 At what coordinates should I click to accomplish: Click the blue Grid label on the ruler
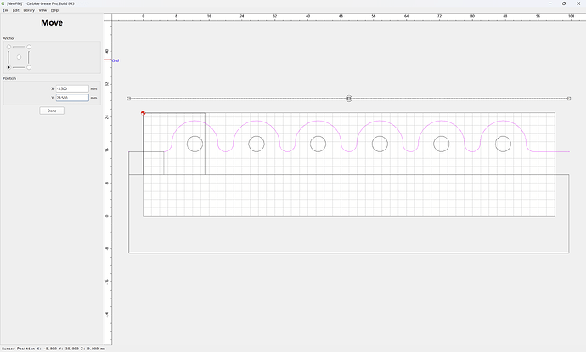pyautogui.click(x=116, y=60)
